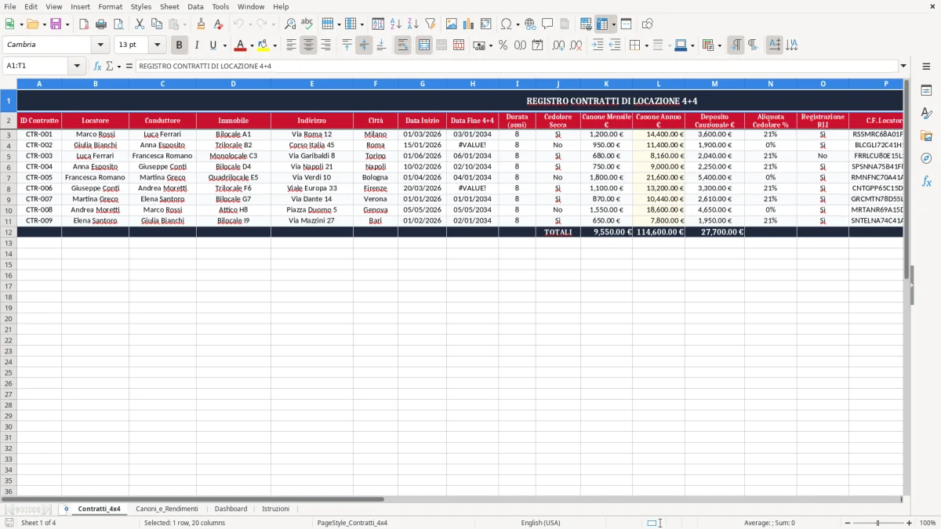This screenshot has width=941, height=529.
Task: Select column header E
Action: point(312,83)
